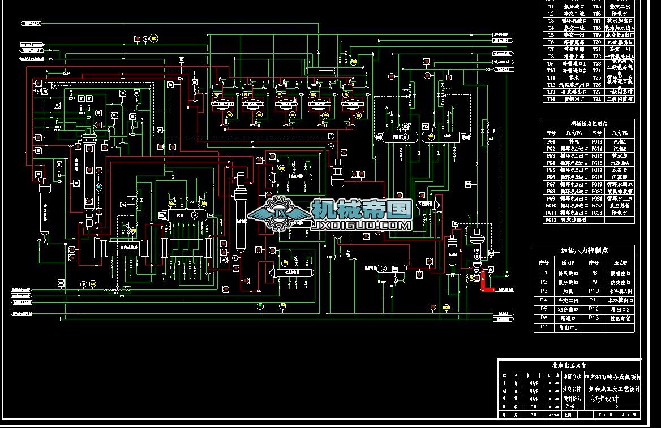Select the PG17 cell
The image size is (661, 428).
(596, 170)
